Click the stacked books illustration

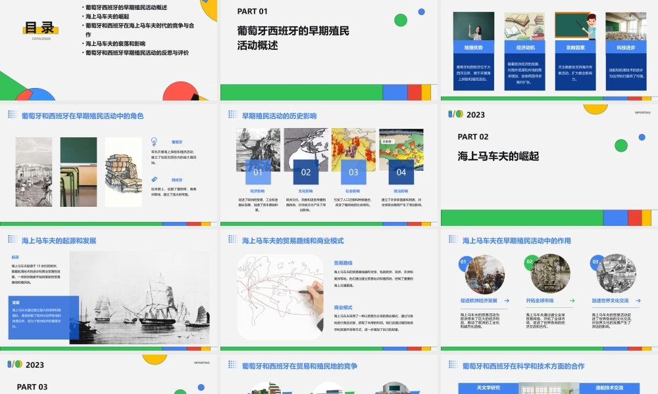(x=124, y=172)
